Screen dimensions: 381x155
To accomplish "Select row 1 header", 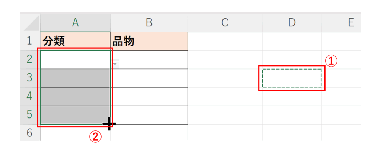I will pyautogui.click(x=30, y=41).
